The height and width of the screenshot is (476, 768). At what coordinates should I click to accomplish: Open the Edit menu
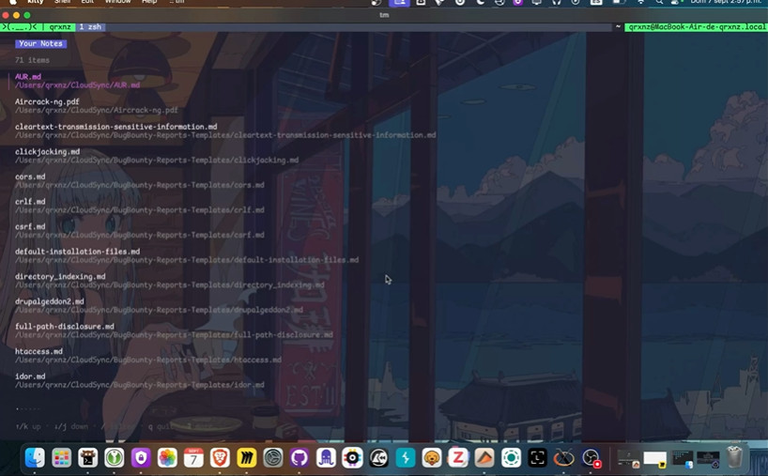click(87, 2)
